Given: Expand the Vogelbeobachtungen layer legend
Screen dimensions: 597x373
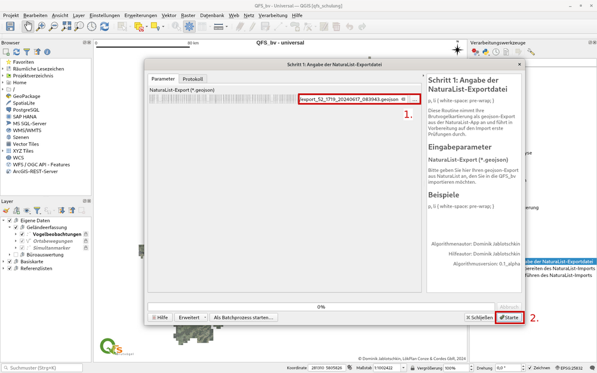Looking at the screenshot, I should tap(16, 235).
